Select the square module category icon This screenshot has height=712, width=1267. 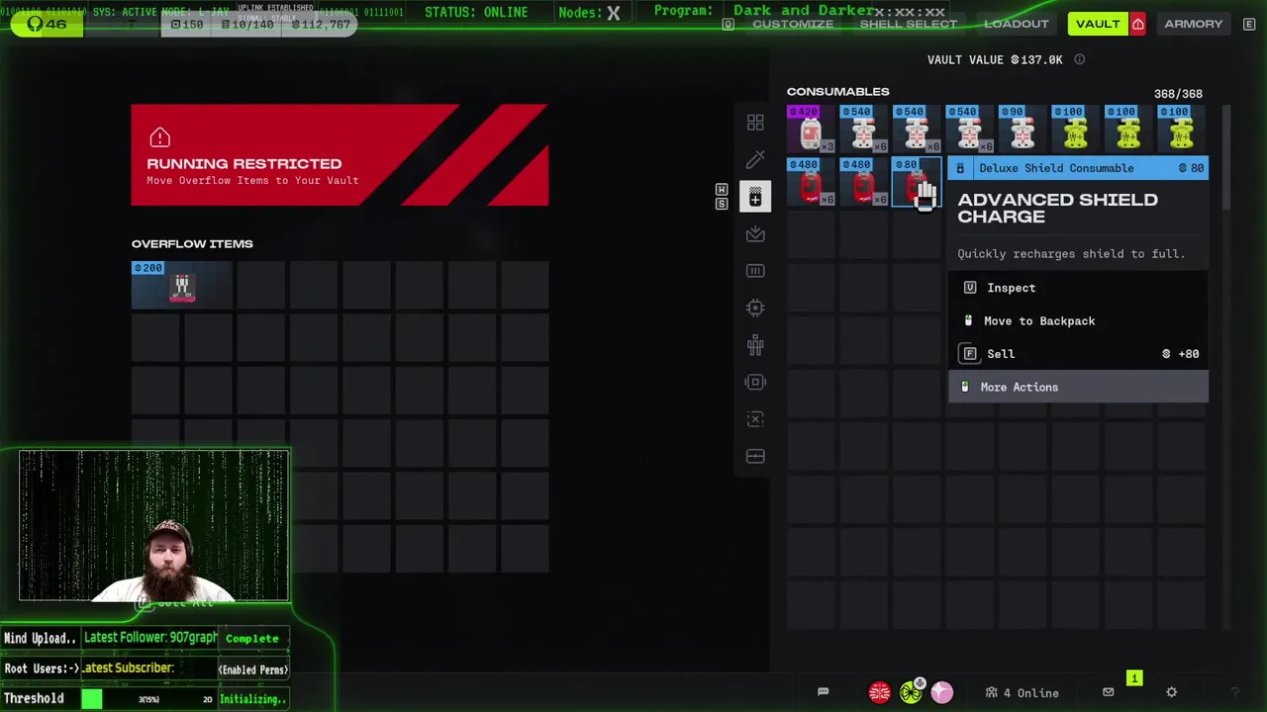[755, 382]
